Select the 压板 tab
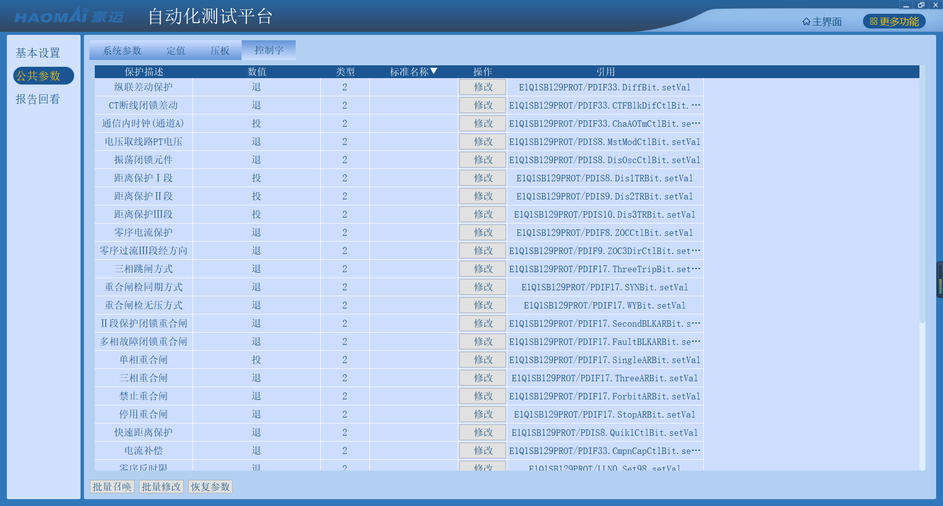Image resolution: width=943 pixels, height=506 pixels. [x=220, y=51]
